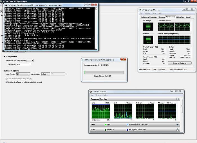Click the gamma value input field
The height and width of the screenshot is (143, 197).
coord(24,64)
